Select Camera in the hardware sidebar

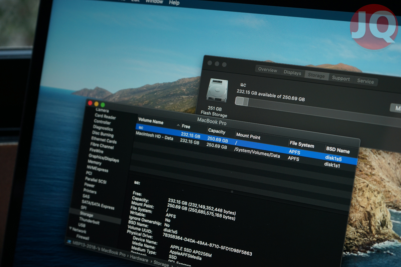click(x=102, y=110)
